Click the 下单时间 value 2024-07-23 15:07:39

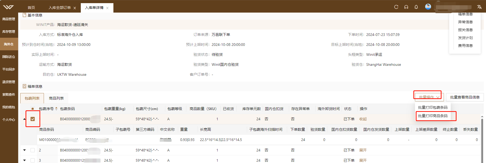coord(383,35)
